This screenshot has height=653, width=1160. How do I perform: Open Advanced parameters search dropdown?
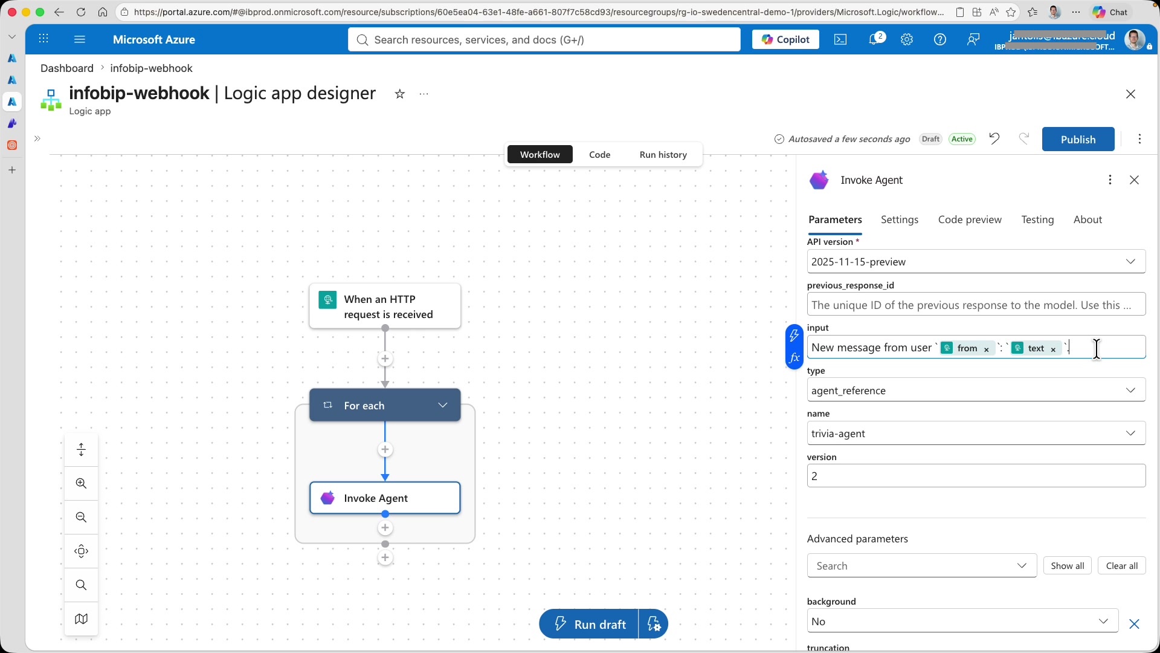coord(921,566)
